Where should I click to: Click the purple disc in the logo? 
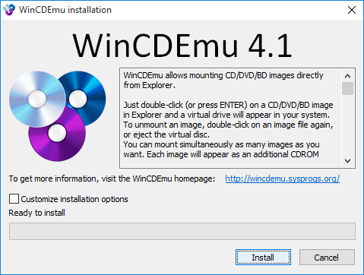pos(57,137)
